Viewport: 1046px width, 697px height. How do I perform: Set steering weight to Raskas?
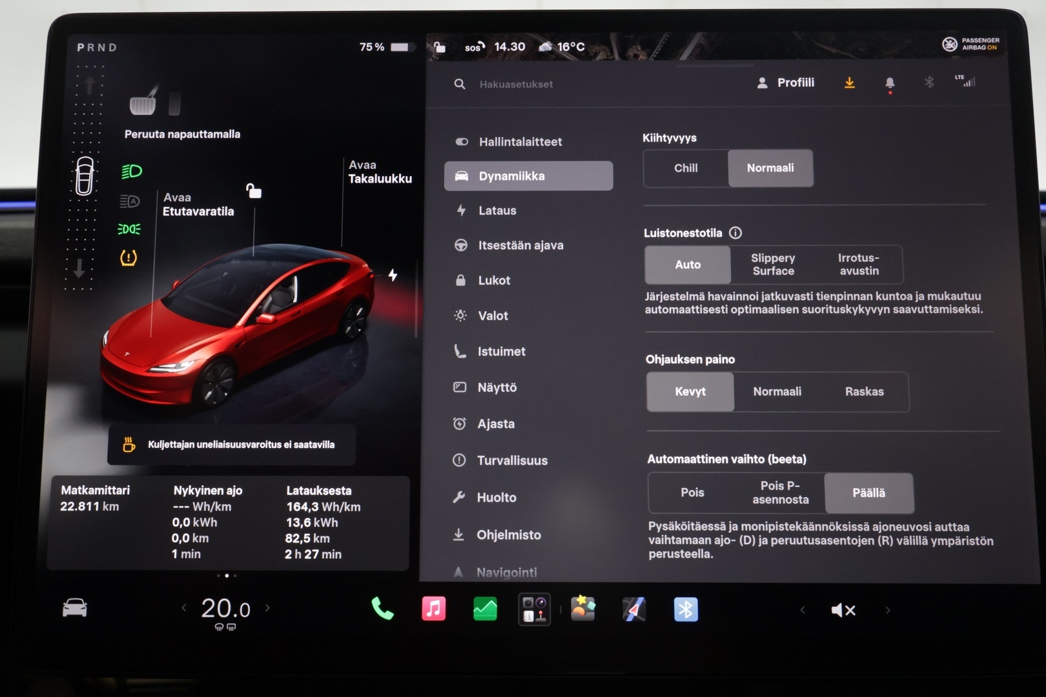[865, 392]
